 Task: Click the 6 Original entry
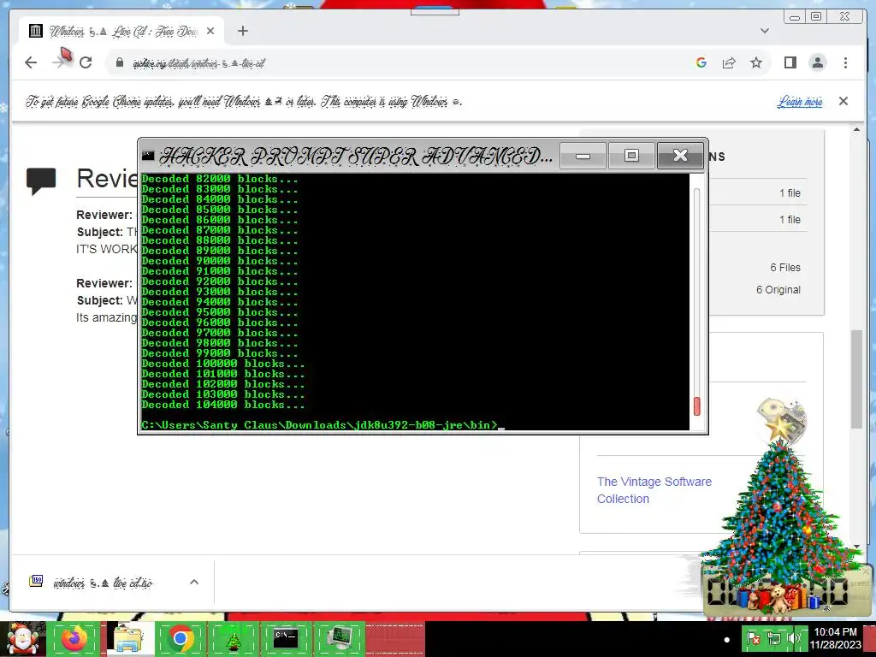click(x=778, y=290)
